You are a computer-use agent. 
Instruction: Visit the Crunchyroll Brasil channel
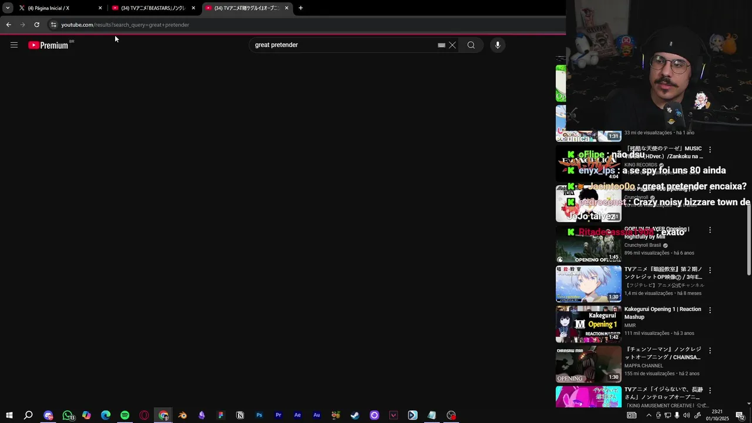(x=643, y=245)
